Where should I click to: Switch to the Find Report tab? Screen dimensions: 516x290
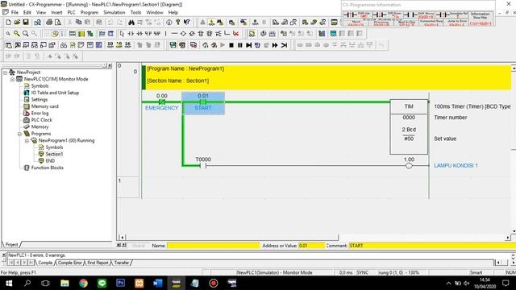coord(98,263)
